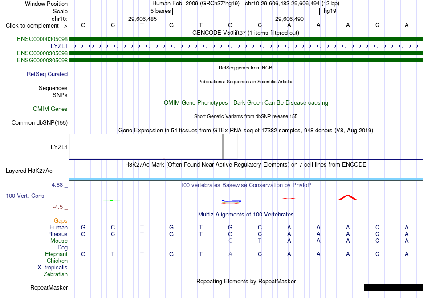Viewport: 423px width, 298px height.
Task: Click the -4.5 PhyloP lower scale value
Action: point(58,207)
